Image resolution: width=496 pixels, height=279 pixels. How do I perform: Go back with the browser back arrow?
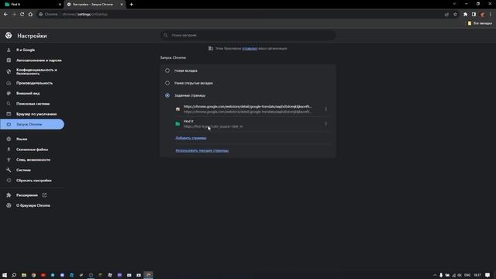point(5,14)
